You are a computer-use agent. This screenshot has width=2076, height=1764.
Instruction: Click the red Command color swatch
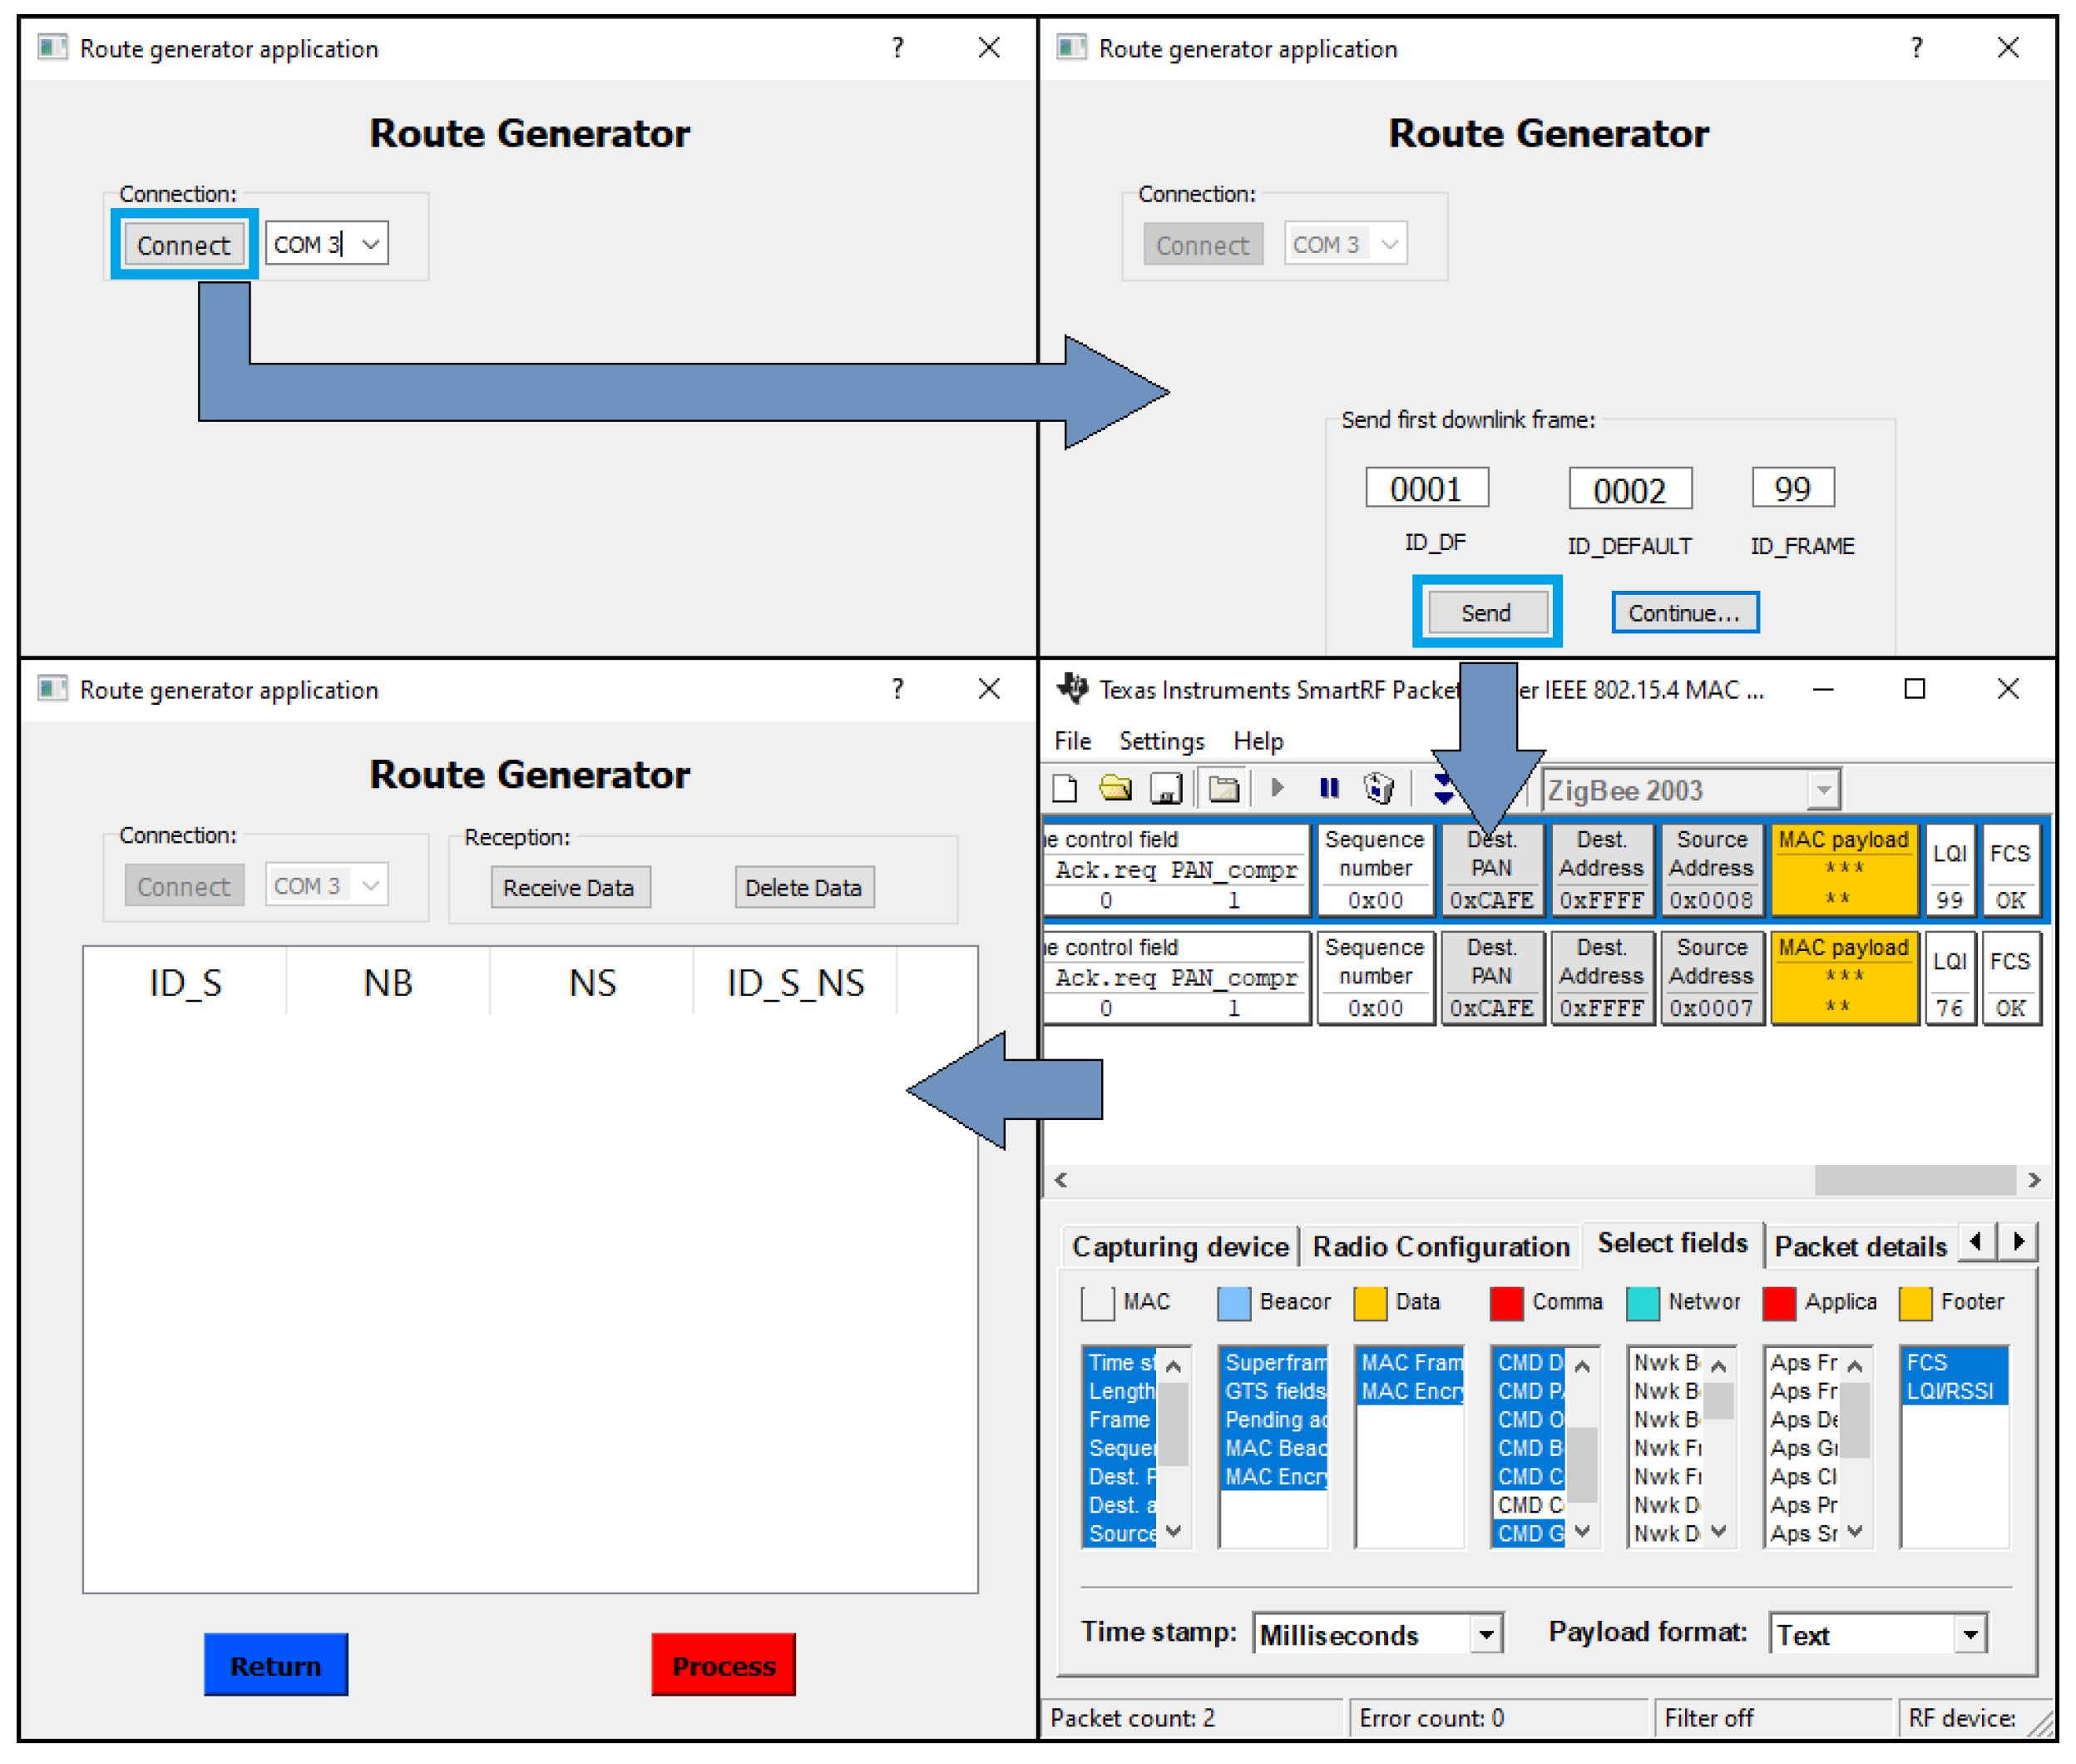[x=1505, y=1303]
